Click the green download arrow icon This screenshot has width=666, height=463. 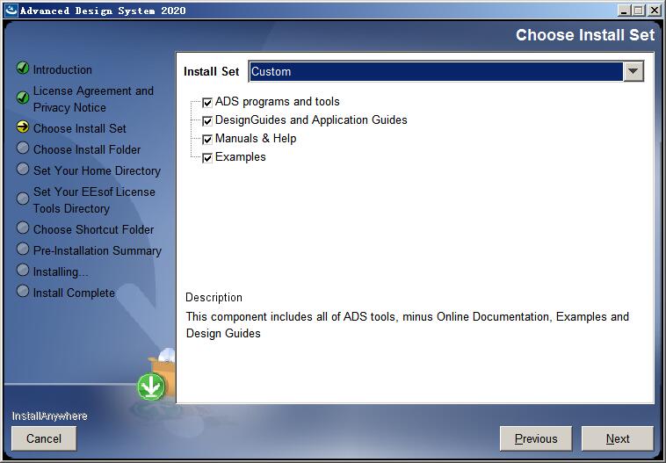click(x=151, y=387)
